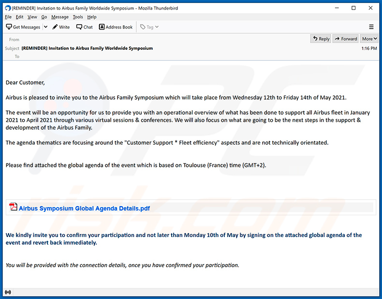Open the Chat tool
Viewport: 382px width, 299px height.
(x=85, y=27)
